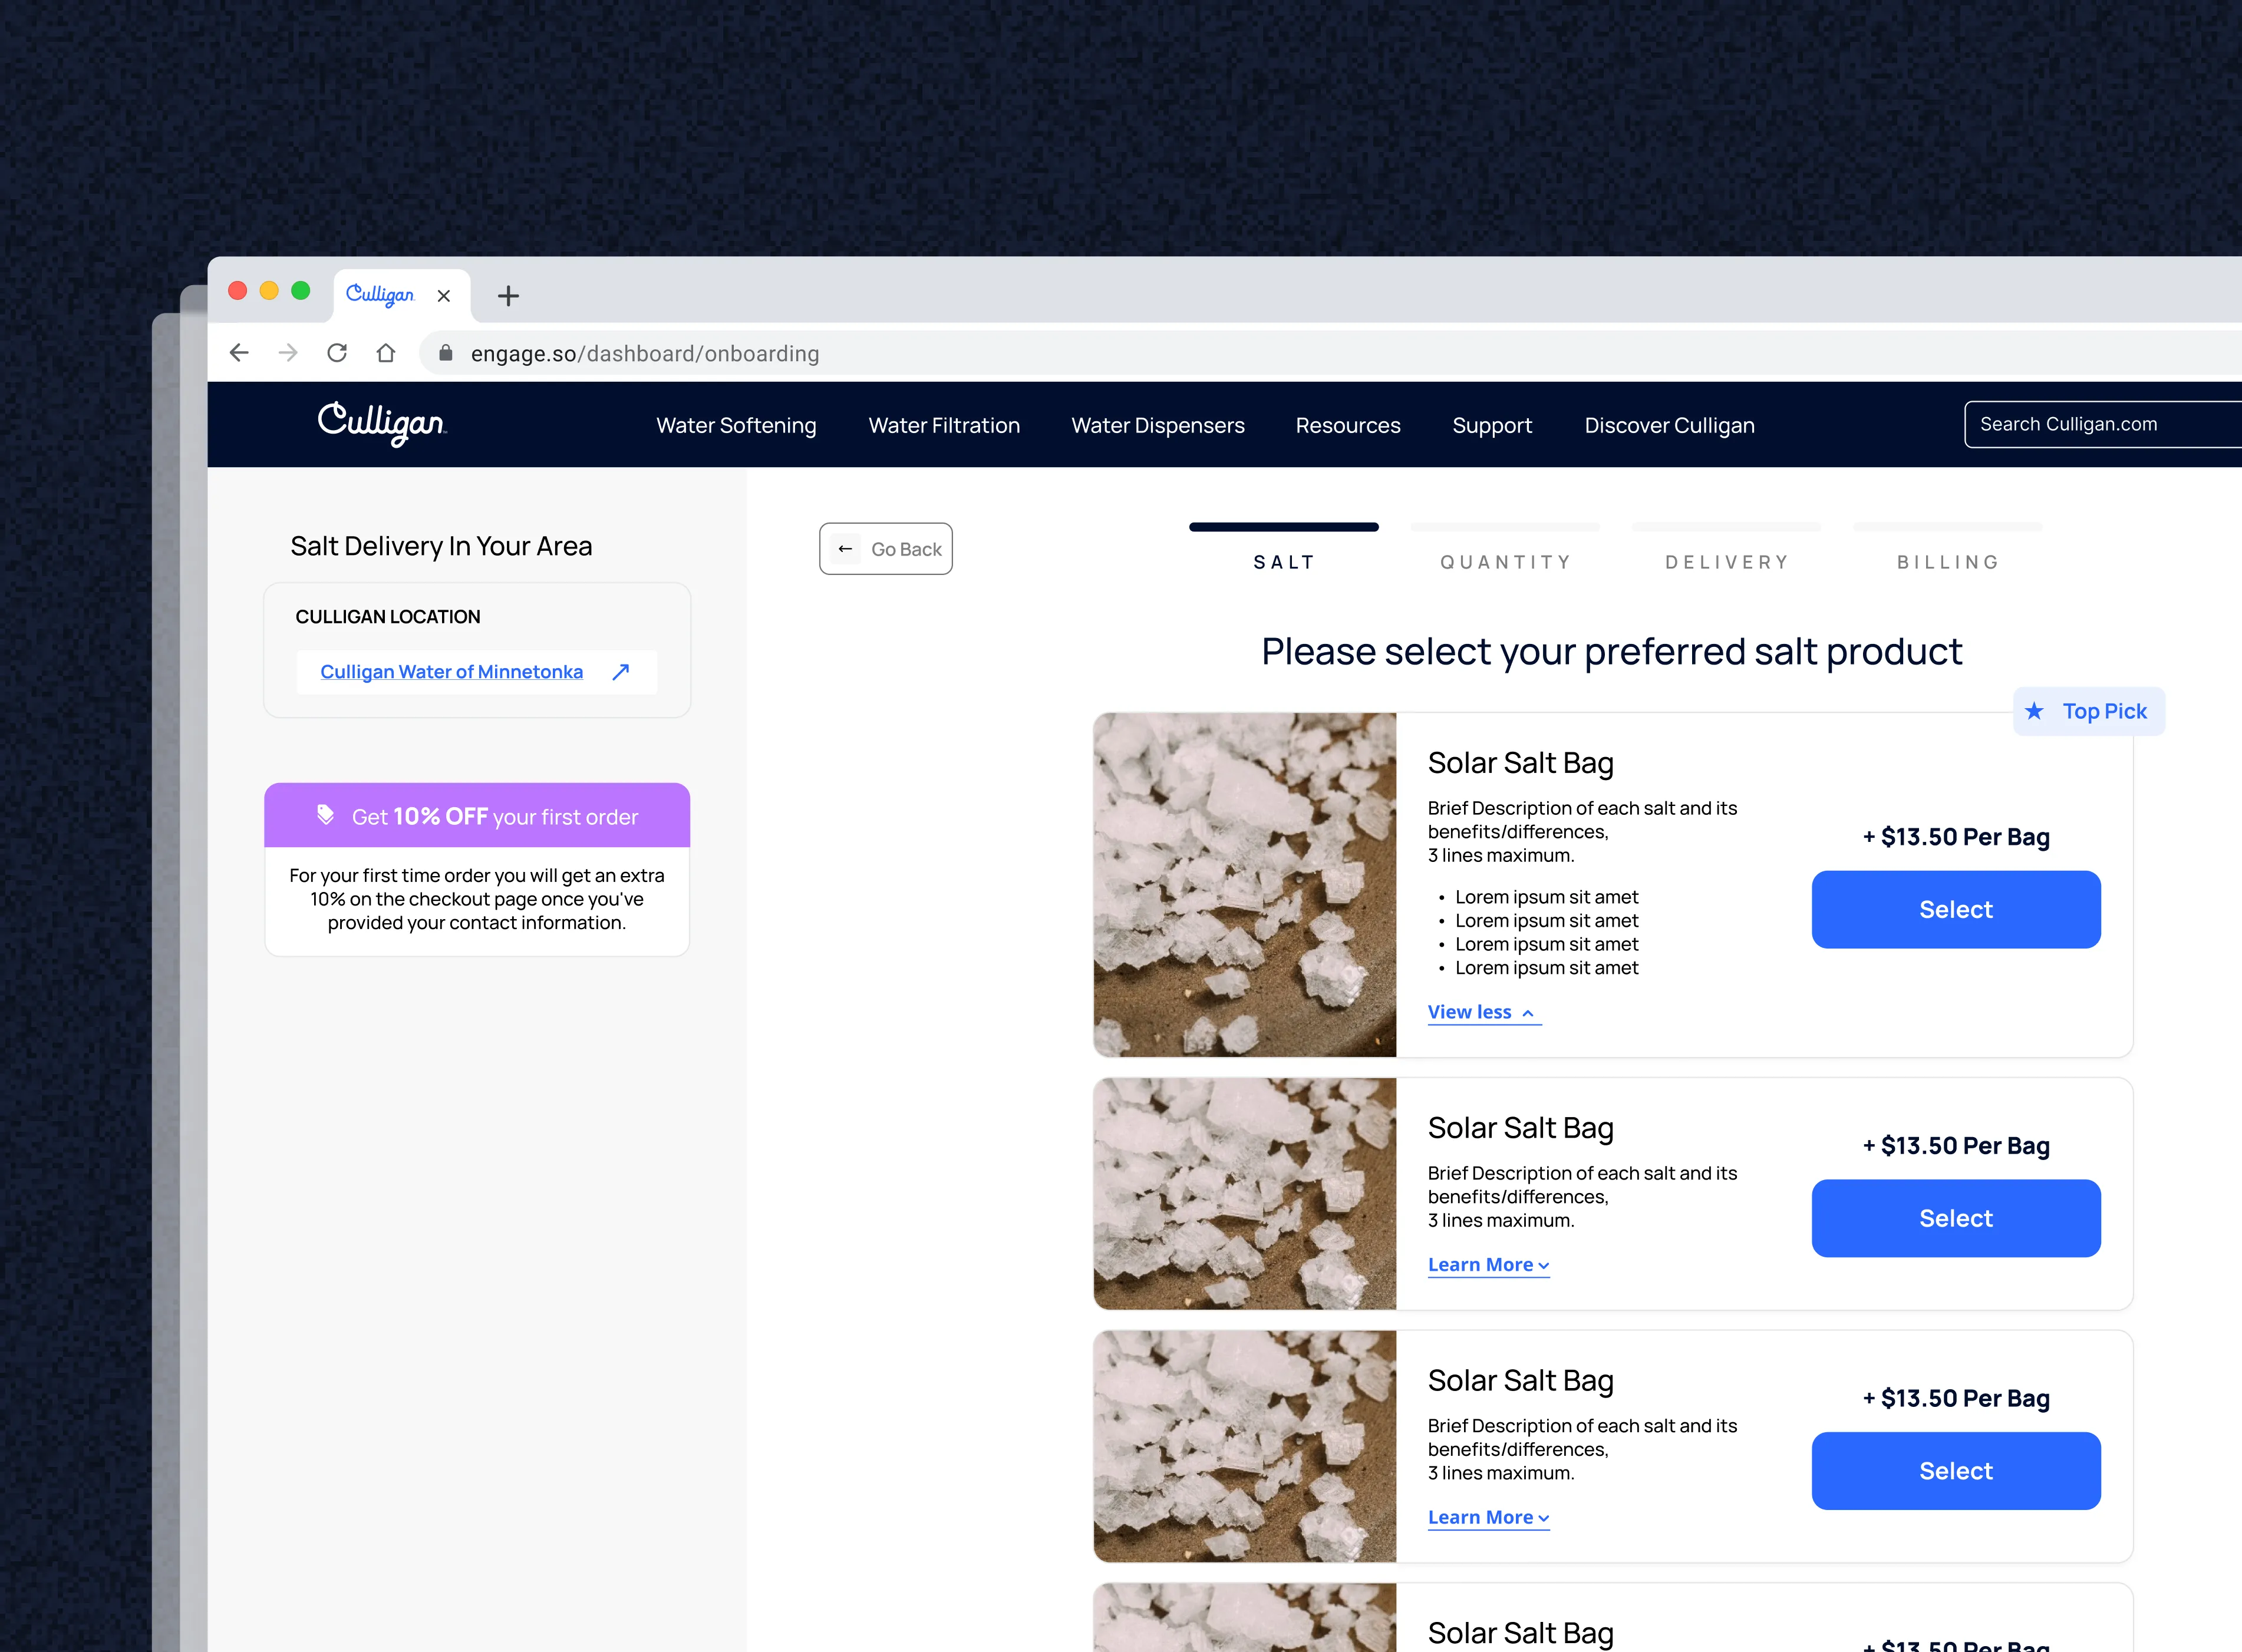Click the SALT step progress bar
This screenshot has width=2242, height=1652.
tap(1284, 527)
